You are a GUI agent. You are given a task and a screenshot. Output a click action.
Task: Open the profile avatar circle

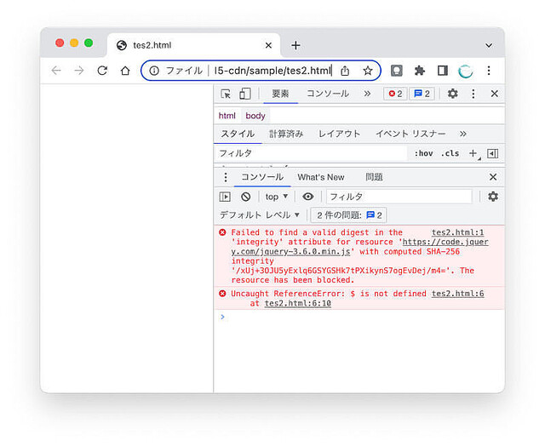pyautogui.click(x=466, y=71)
